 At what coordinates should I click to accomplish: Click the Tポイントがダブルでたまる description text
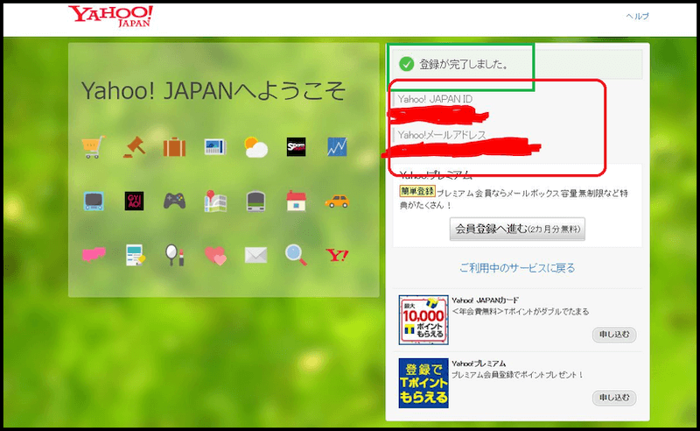pyautogui.click(x=521, y=312)
